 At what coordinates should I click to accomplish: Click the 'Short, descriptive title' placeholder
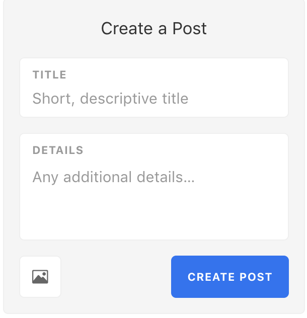pos(110,99)
